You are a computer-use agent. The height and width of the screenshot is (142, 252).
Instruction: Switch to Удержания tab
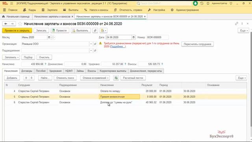56,71
